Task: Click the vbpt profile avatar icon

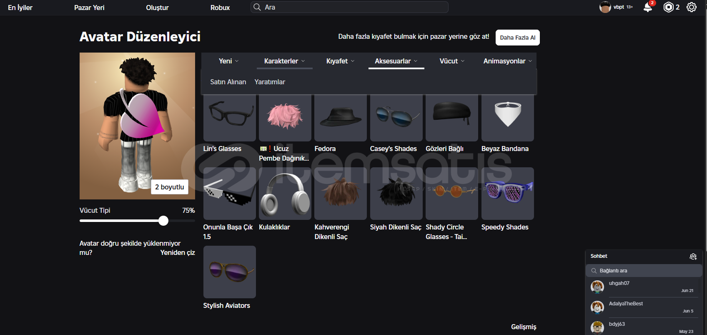Action: point(605,7)
